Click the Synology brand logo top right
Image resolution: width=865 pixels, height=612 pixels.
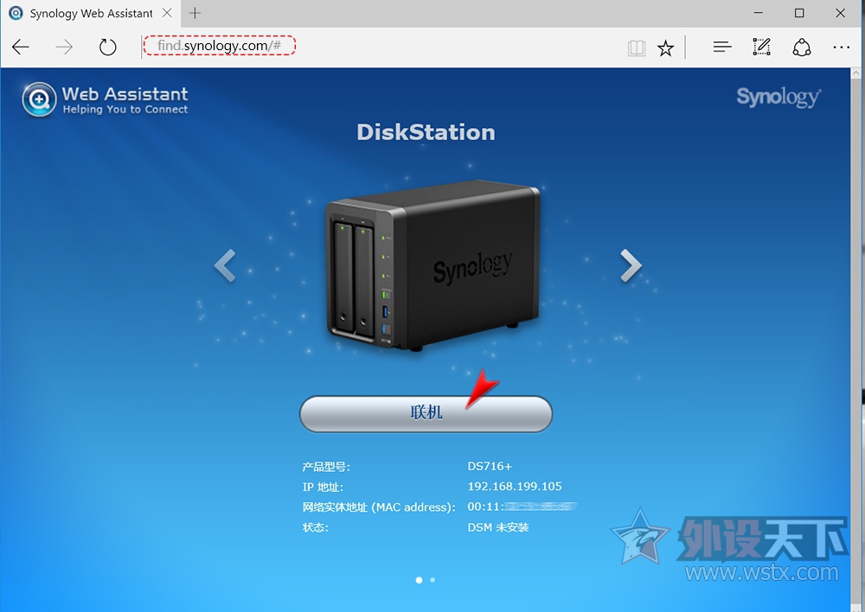778,97
